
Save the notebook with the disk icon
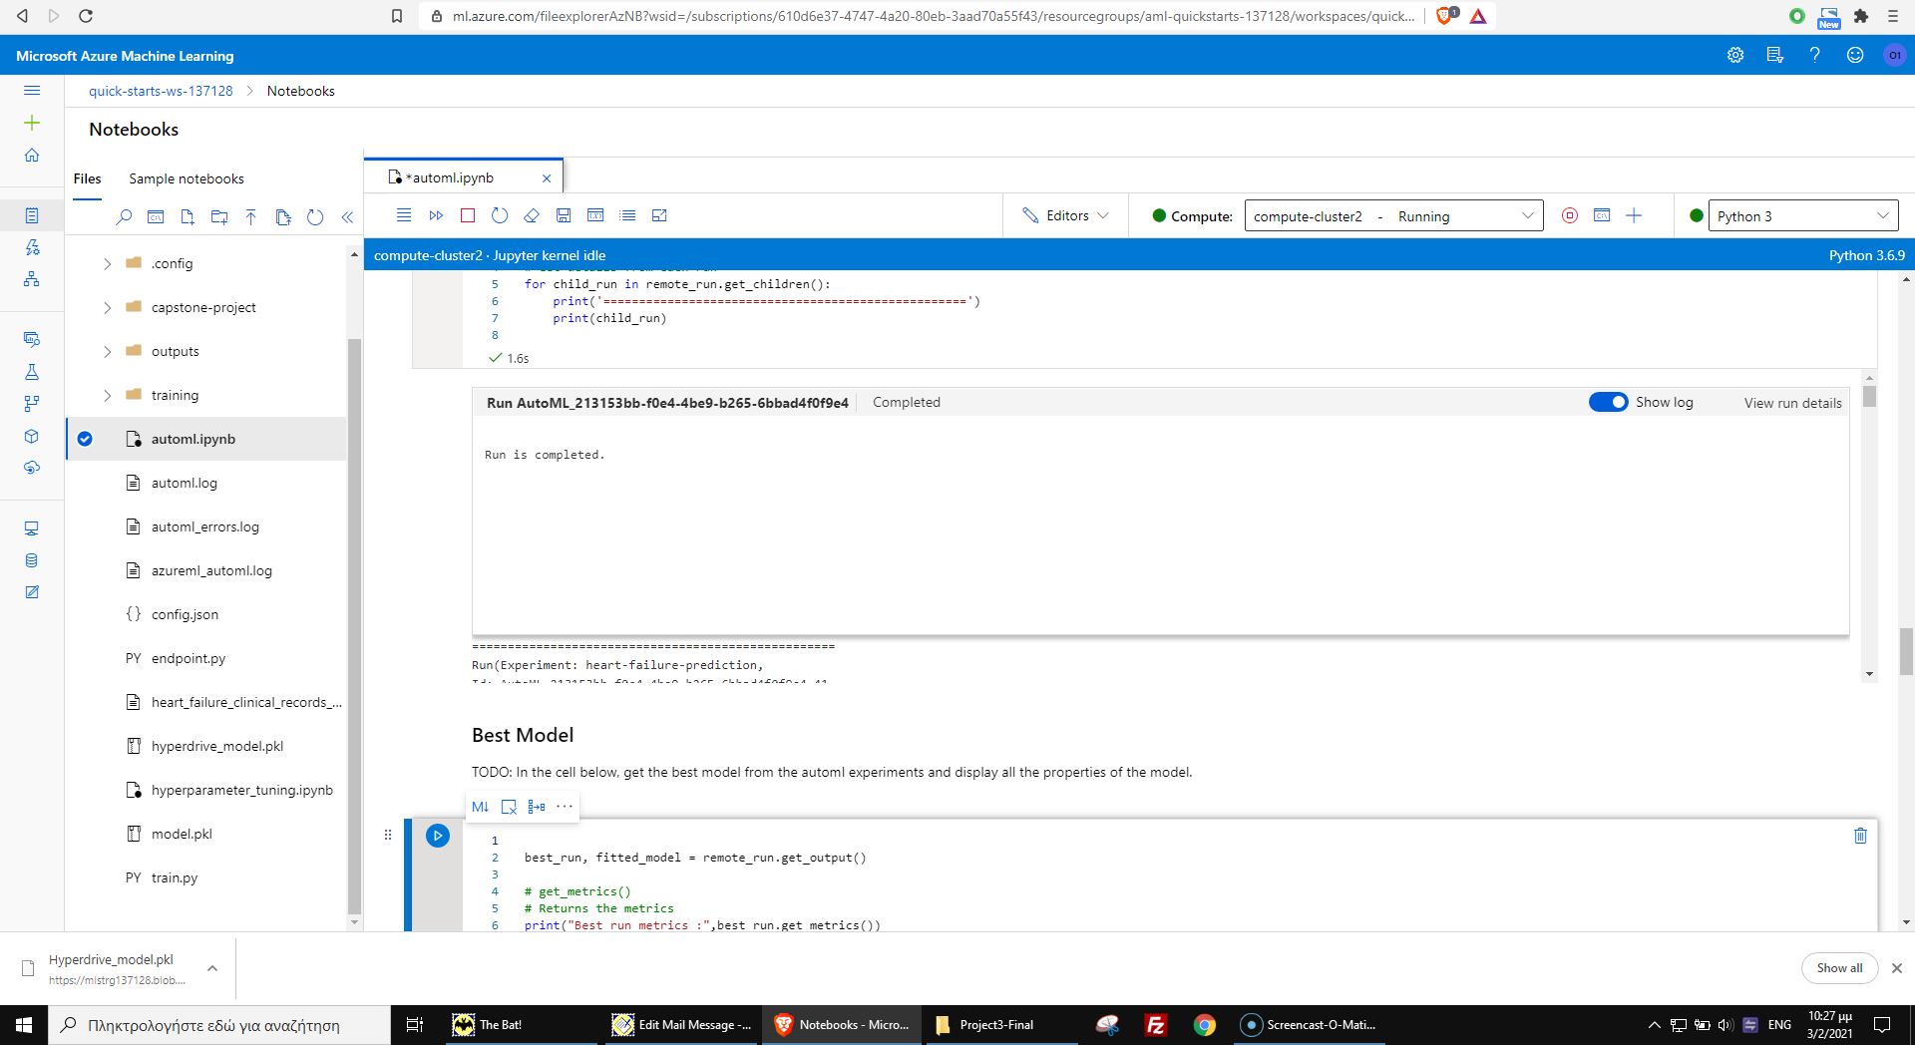click(564, 215)
